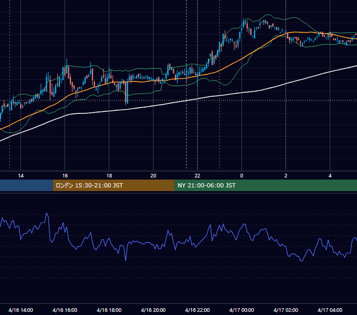357x315 pixels.
Task: Click the '0' hour label on price chart axis
Action: (x=241, y=176)
